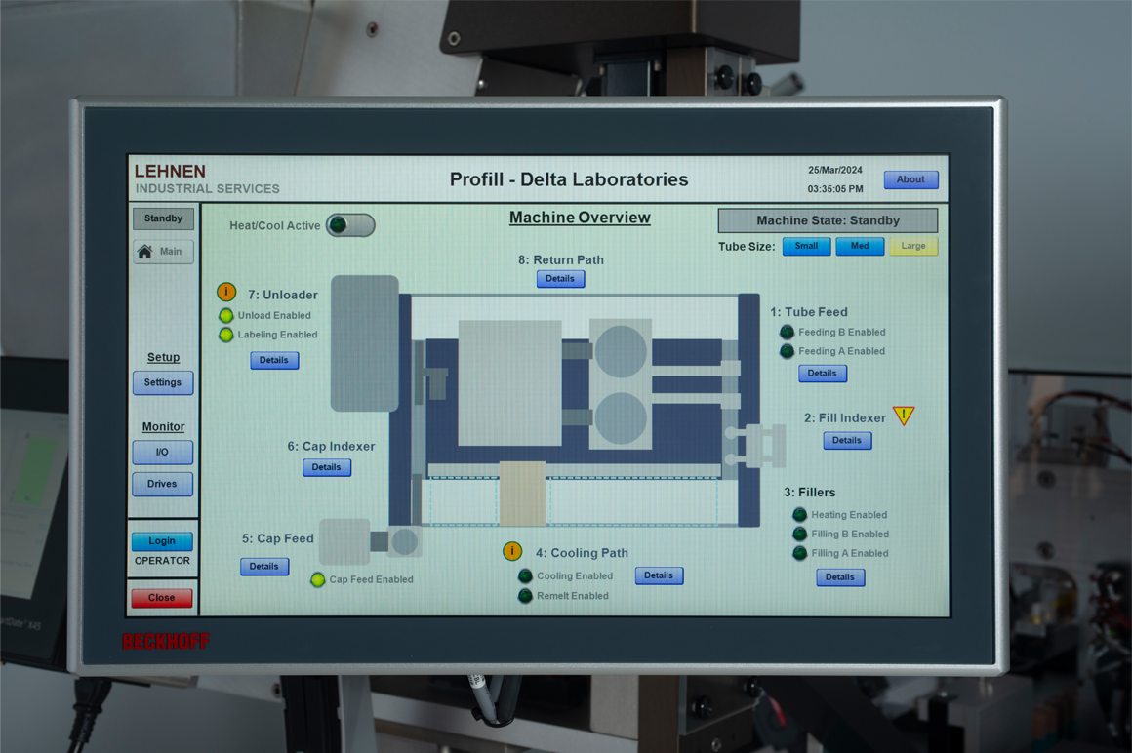Open the Drives monitor page
1132x753 pixels.
163,484
